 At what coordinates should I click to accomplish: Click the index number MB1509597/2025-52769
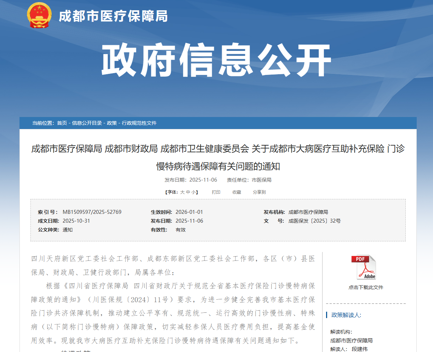(x=92, y=212)
